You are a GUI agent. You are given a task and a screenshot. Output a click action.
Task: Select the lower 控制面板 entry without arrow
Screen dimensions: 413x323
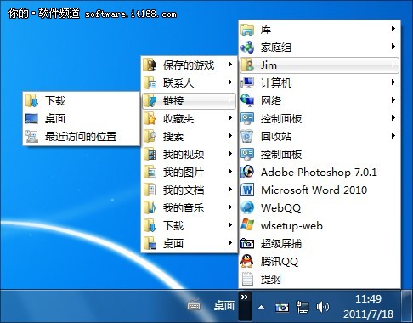click(320, 154)
